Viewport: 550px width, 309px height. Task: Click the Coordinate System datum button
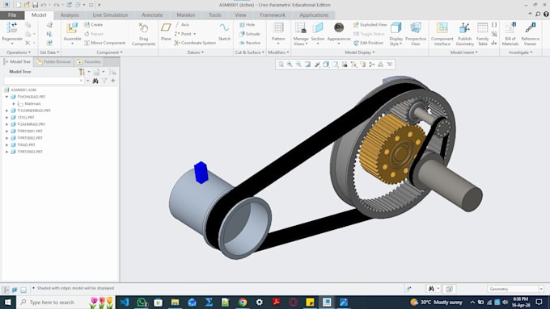coord(195,43)
